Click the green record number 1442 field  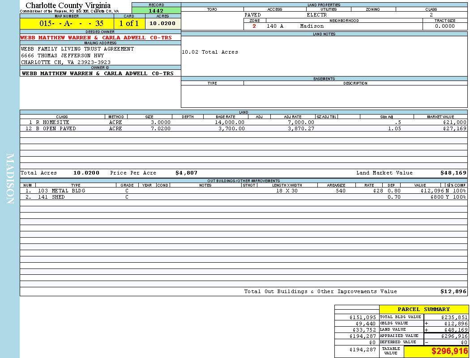(x=156, y=11)
